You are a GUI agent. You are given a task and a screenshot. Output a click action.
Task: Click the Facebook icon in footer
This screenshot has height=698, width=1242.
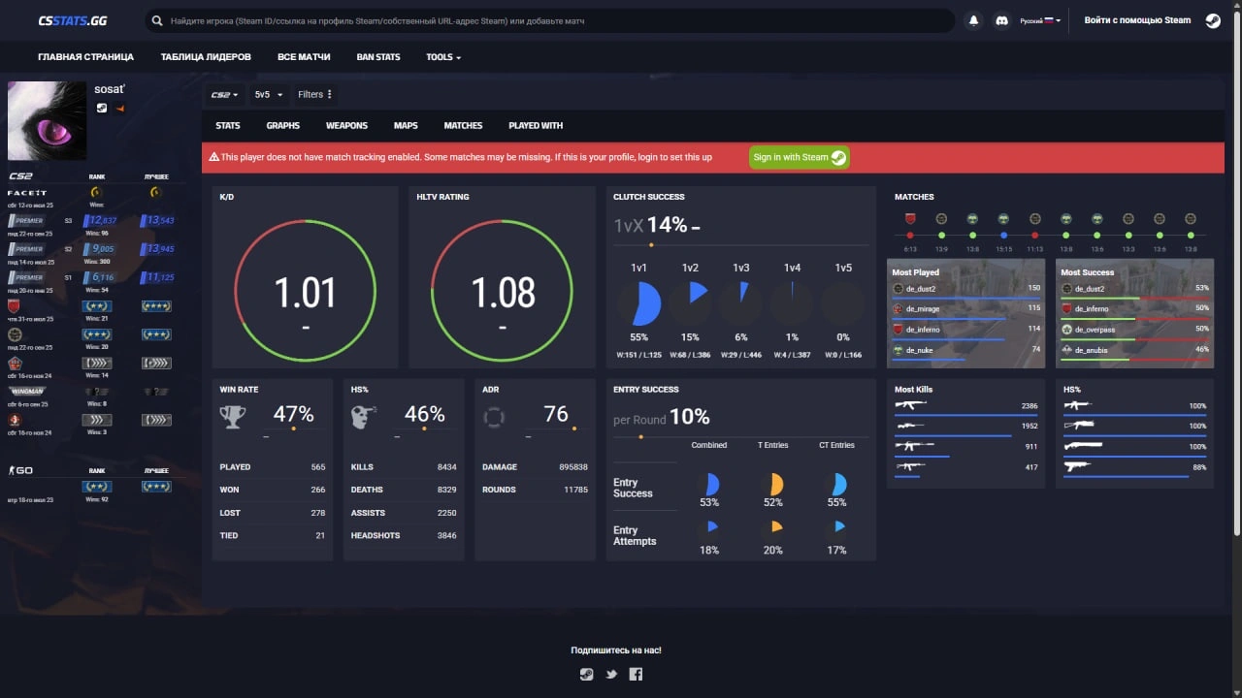[x=636, y=675]
